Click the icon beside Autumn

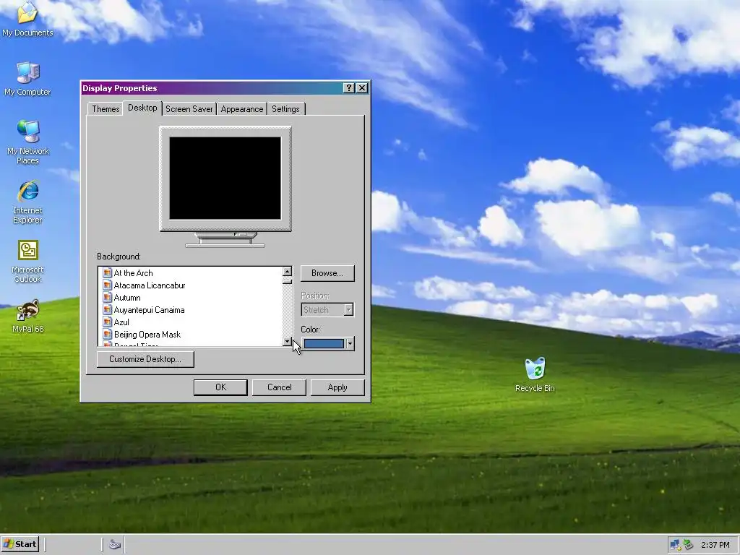coord(107,297)
